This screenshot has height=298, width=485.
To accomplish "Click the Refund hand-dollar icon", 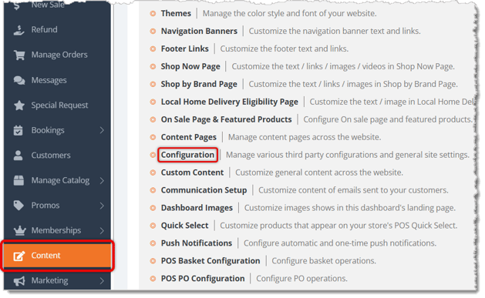I will 19,30.
